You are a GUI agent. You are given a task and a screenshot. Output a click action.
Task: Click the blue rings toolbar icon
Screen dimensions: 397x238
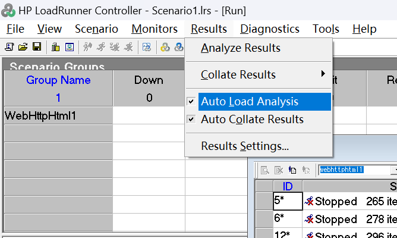(179, 47)
